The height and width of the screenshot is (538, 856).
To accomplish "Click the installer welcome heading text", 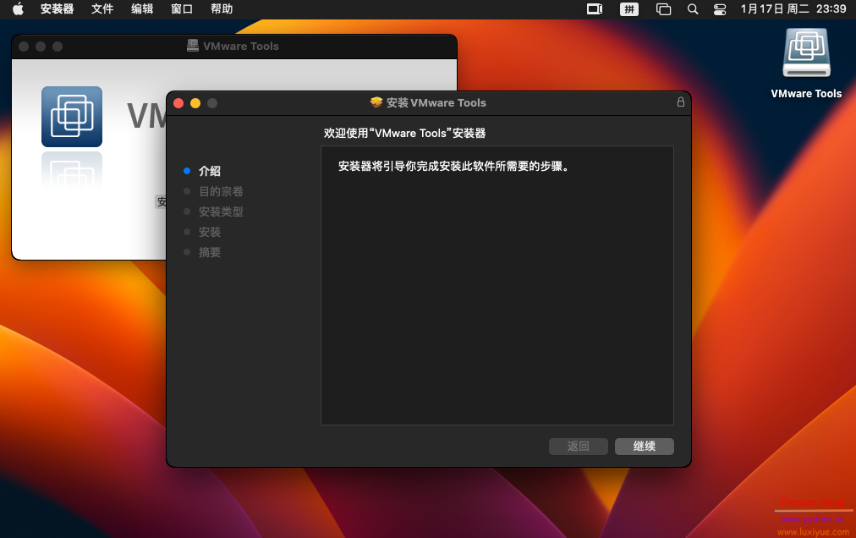I will (x=404, y=133).
